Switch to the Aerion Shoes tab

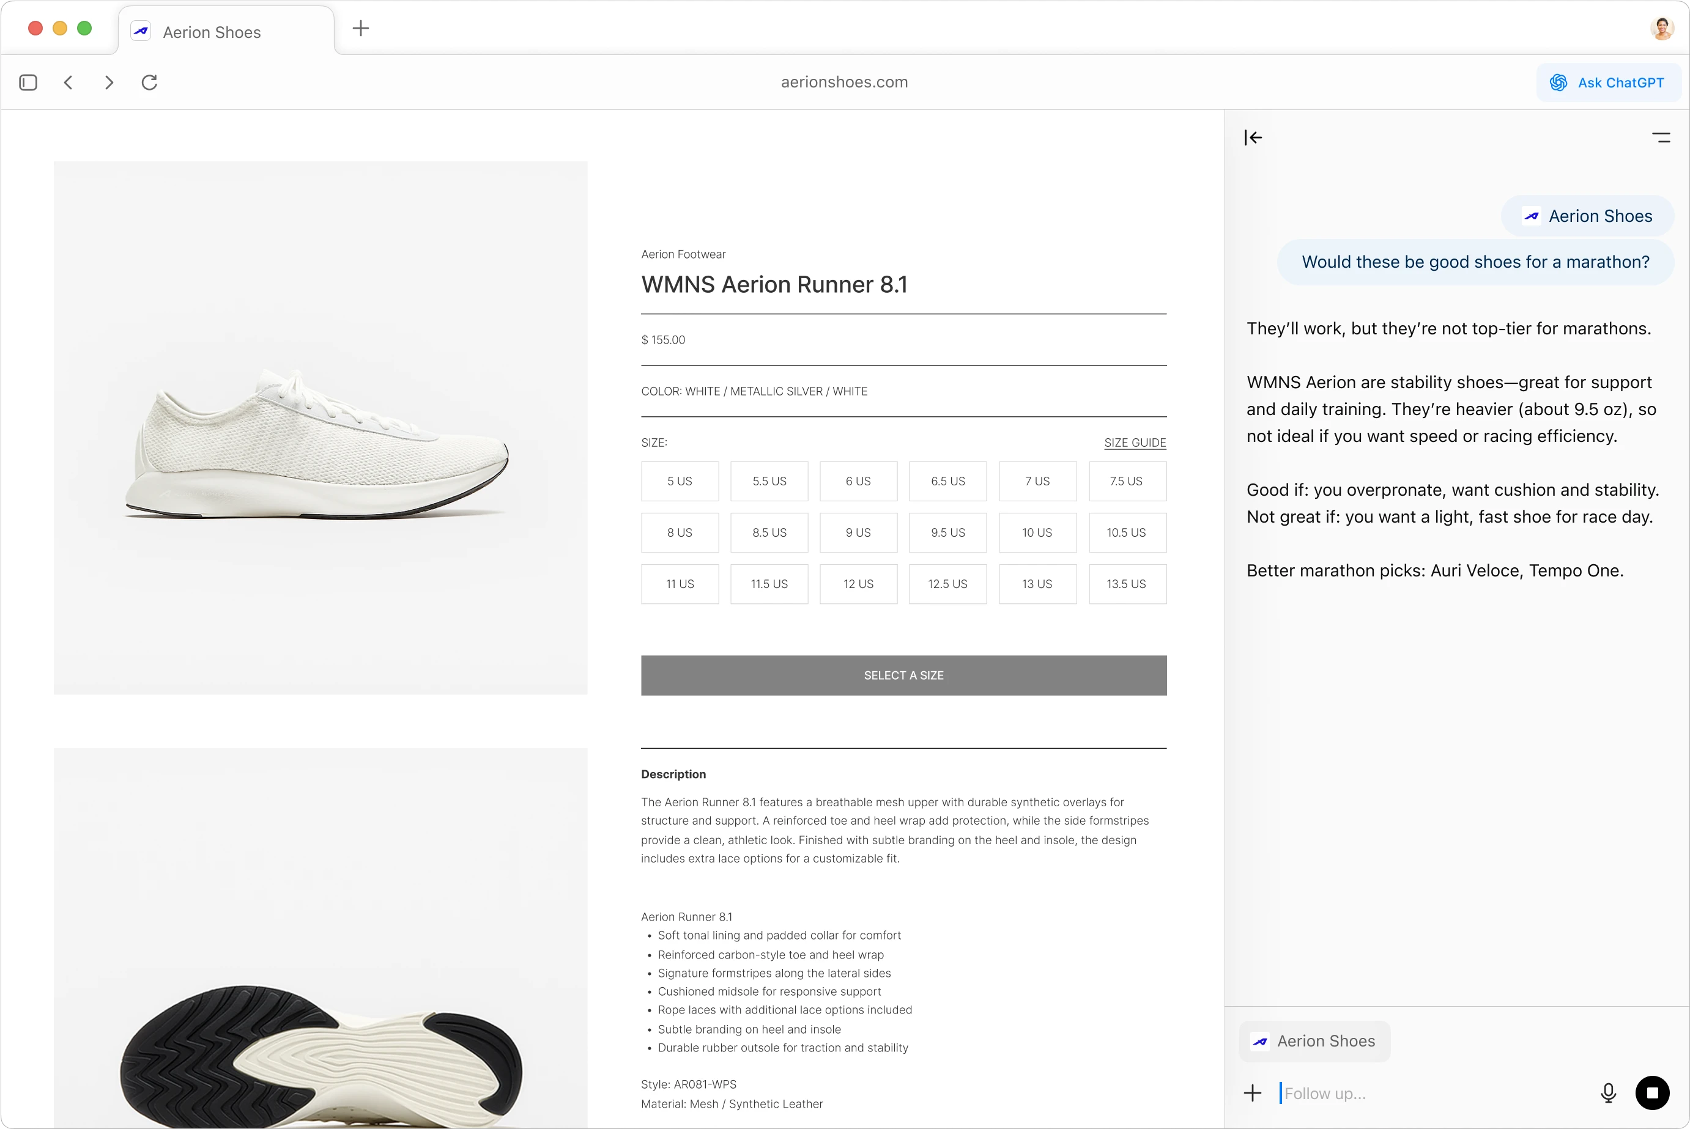click(x=211, y=32)
